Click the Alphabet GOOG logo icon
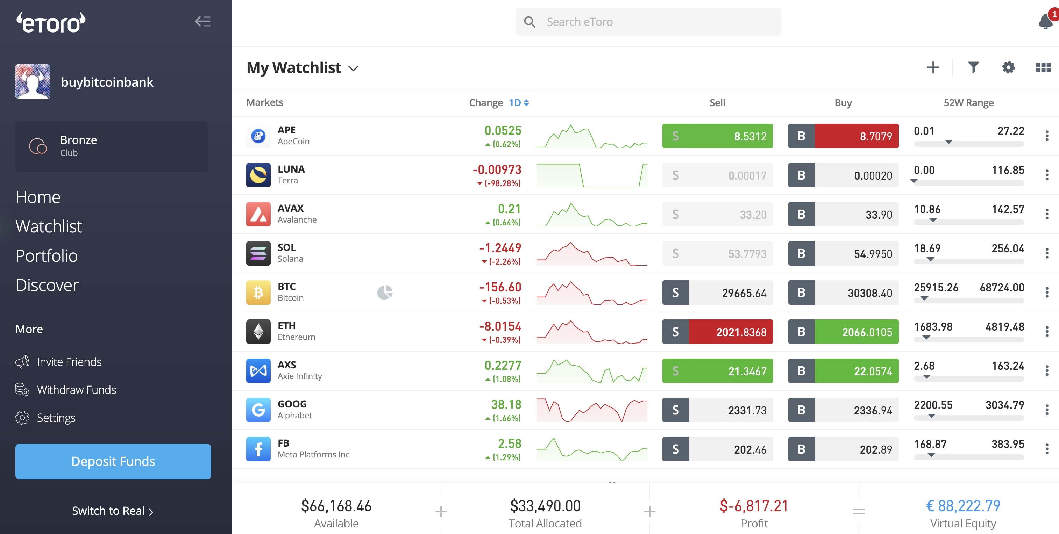Screen dimensions: 1059x534 pos(258,410)
